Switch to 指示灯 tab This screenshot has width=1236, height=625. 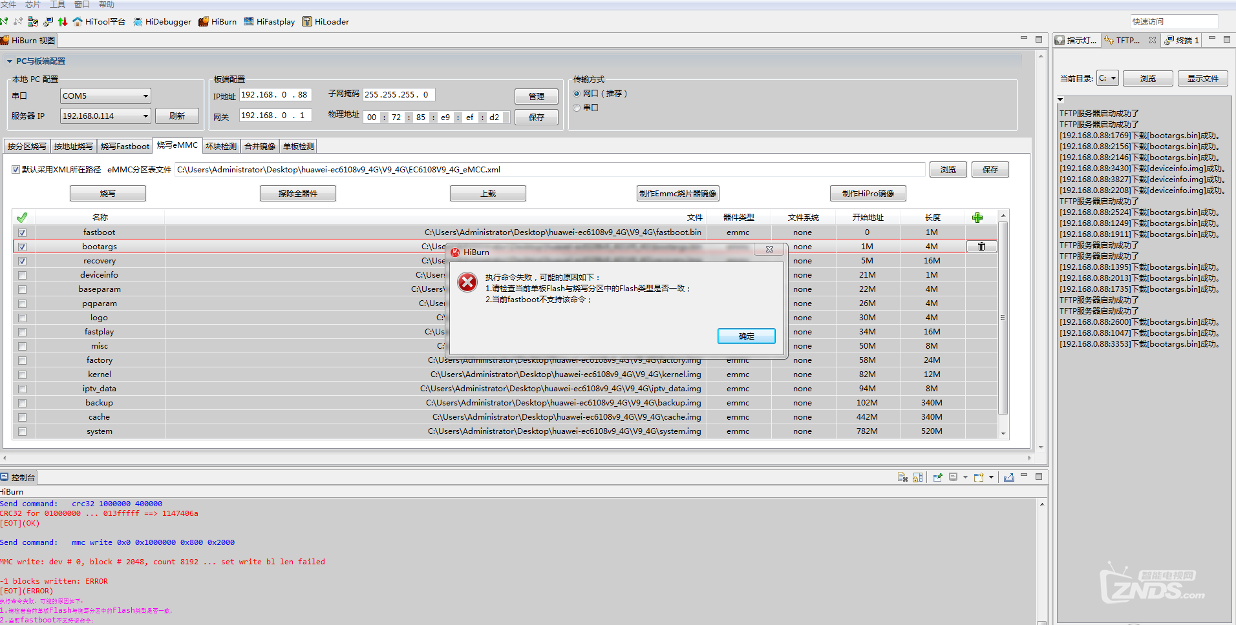(x=1076, y=40)
